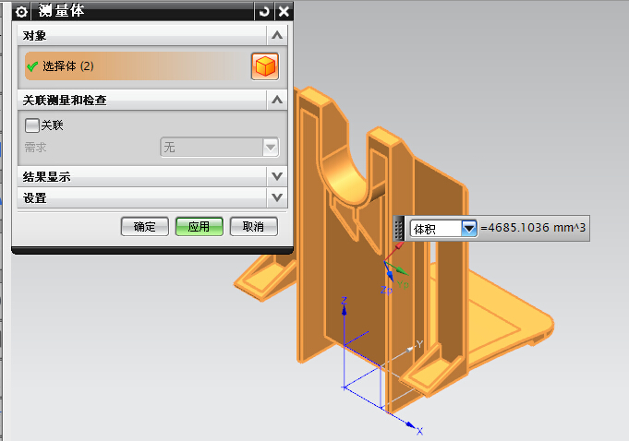
Task: Click the green checkmark beside 选择体
Action: point(32,66)
